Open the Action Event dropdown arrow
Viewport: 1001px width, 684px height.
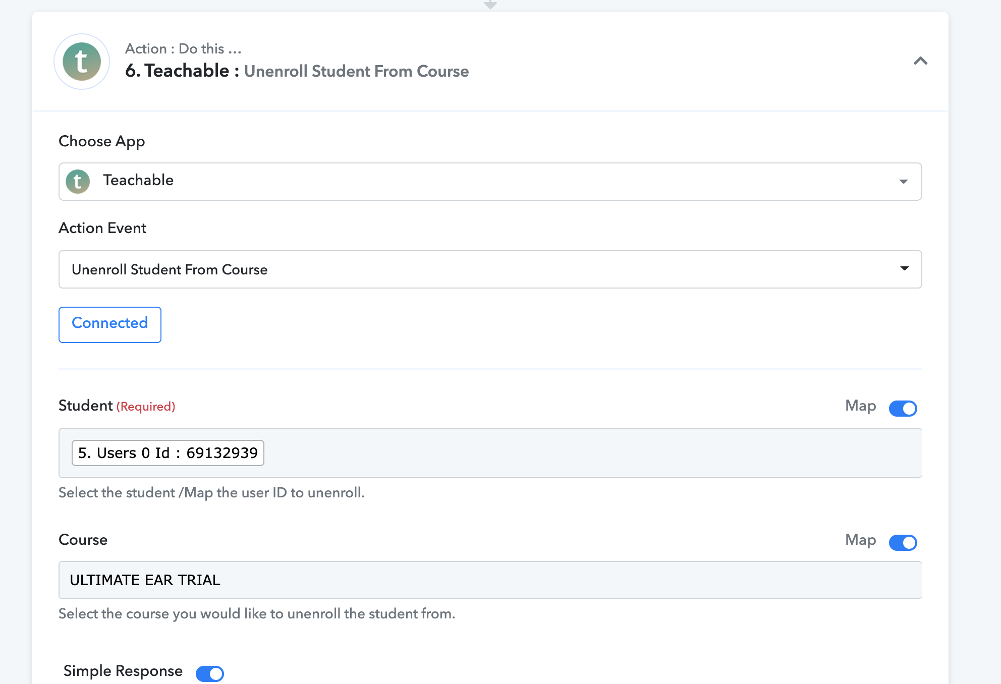coord(904,268)
